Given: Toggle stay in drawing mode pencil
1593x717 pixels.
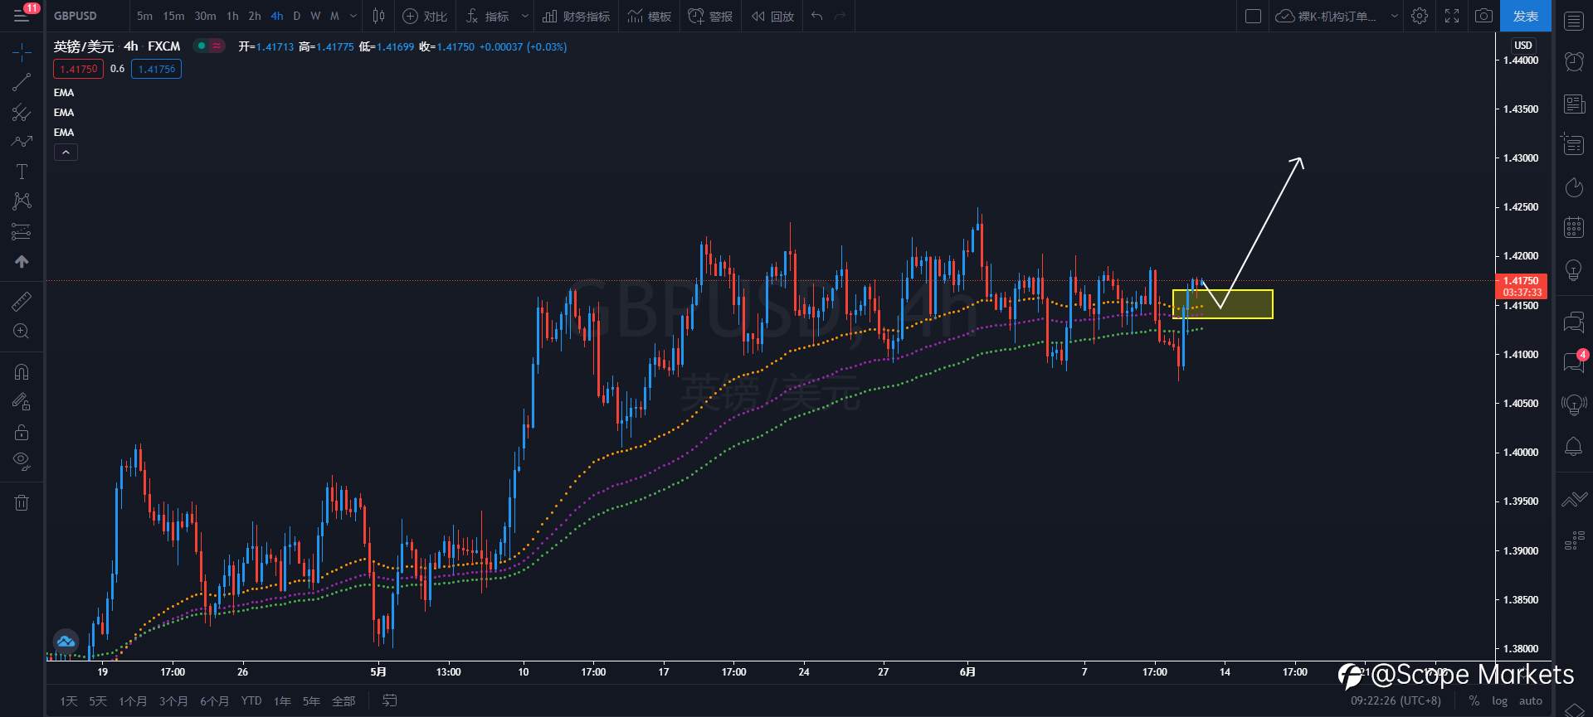Looking at the screenshot, I should [22, 402].
